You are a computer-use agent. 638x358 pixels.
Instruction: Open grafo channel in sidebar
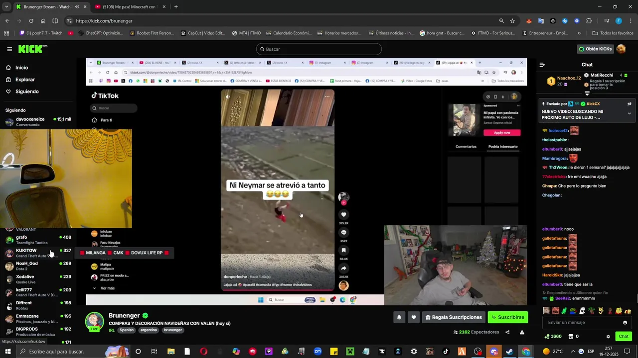coord(38,240)
